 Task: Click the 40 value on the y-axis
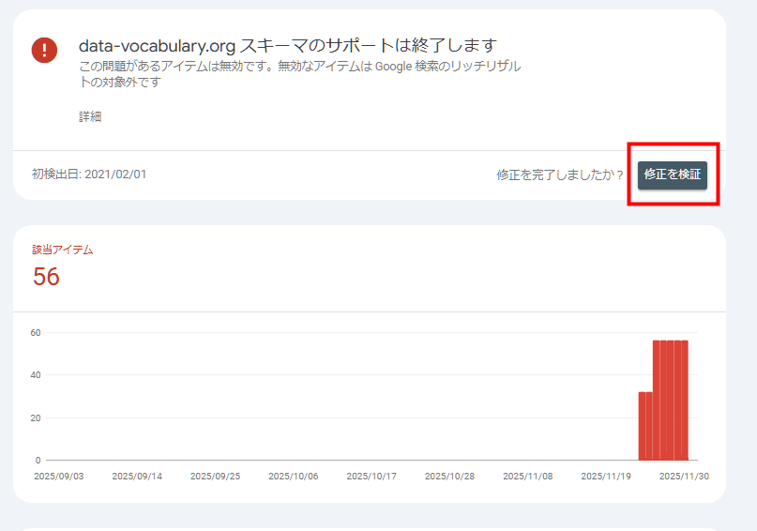click(x=36, y=375)
